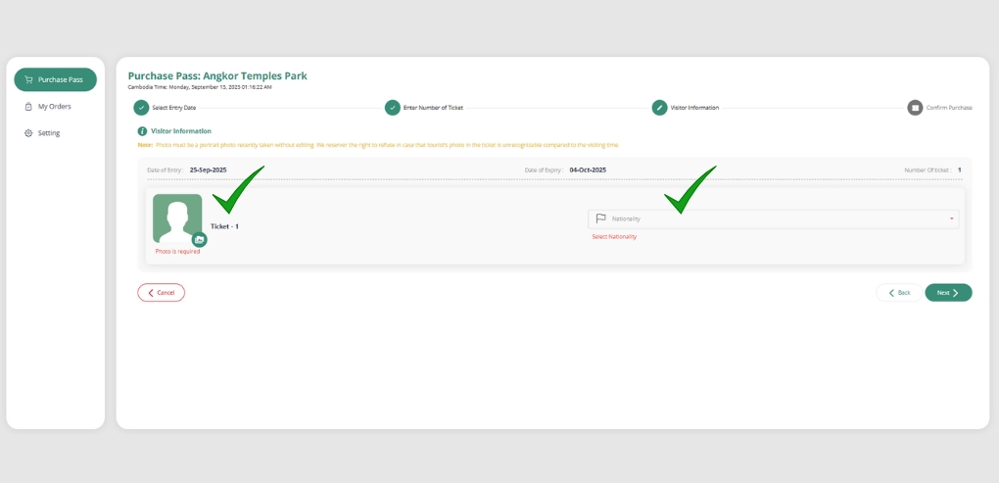
Task: Click the Confirm Purchase step label
Action: 949,108
